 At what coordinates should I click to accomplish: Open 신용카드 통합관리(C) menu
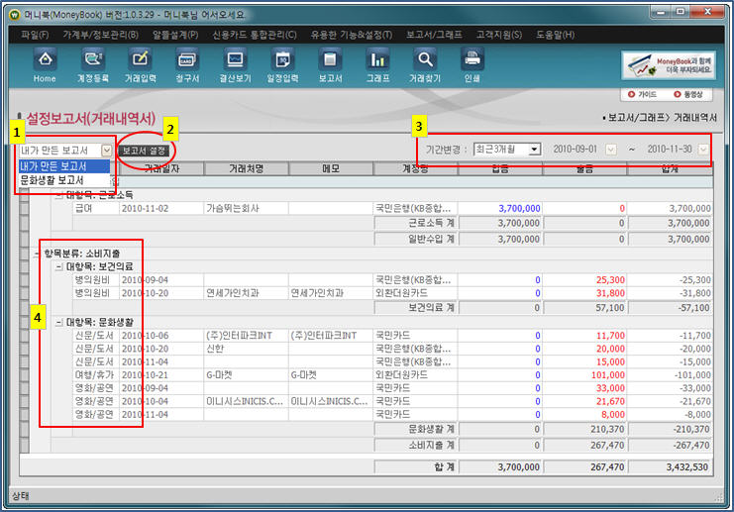click(x=255, y=35)
